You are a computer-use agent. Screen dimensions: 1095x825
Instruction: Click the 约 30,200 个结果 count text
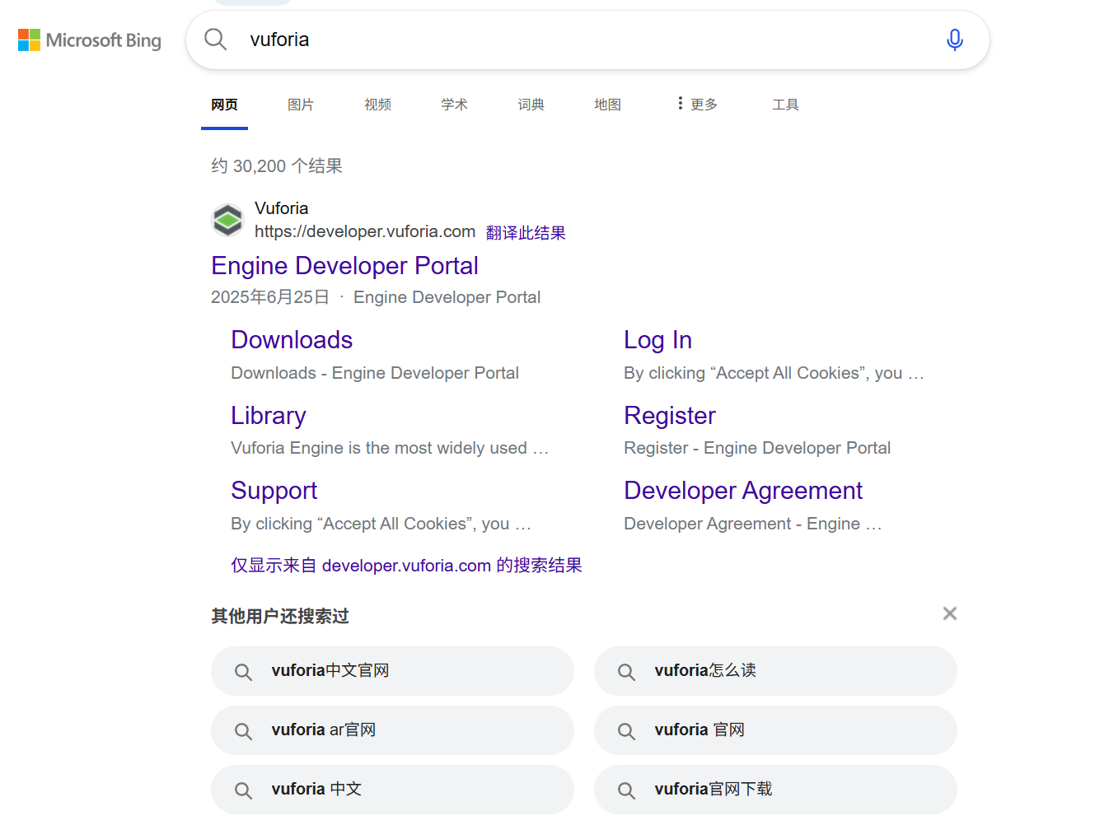click(277, 166)
